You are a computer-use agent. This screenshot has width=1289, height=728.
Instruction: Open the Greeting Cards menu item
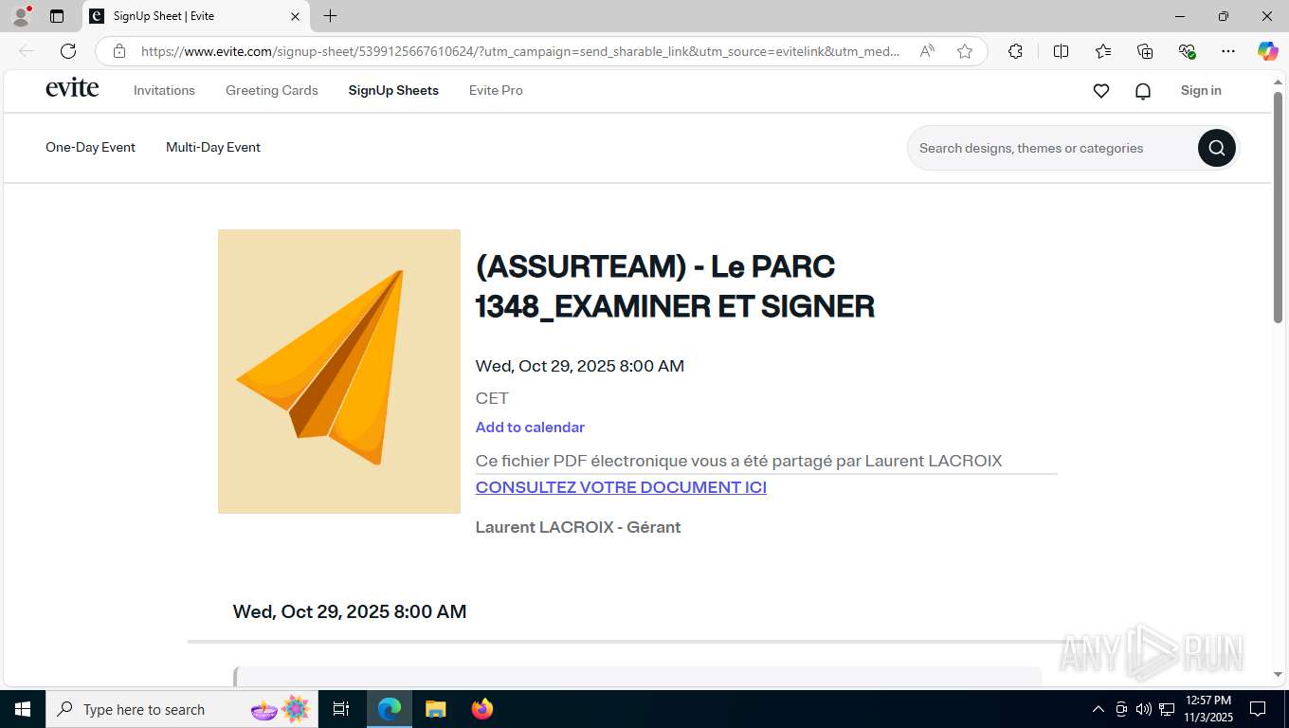point(272,91)
